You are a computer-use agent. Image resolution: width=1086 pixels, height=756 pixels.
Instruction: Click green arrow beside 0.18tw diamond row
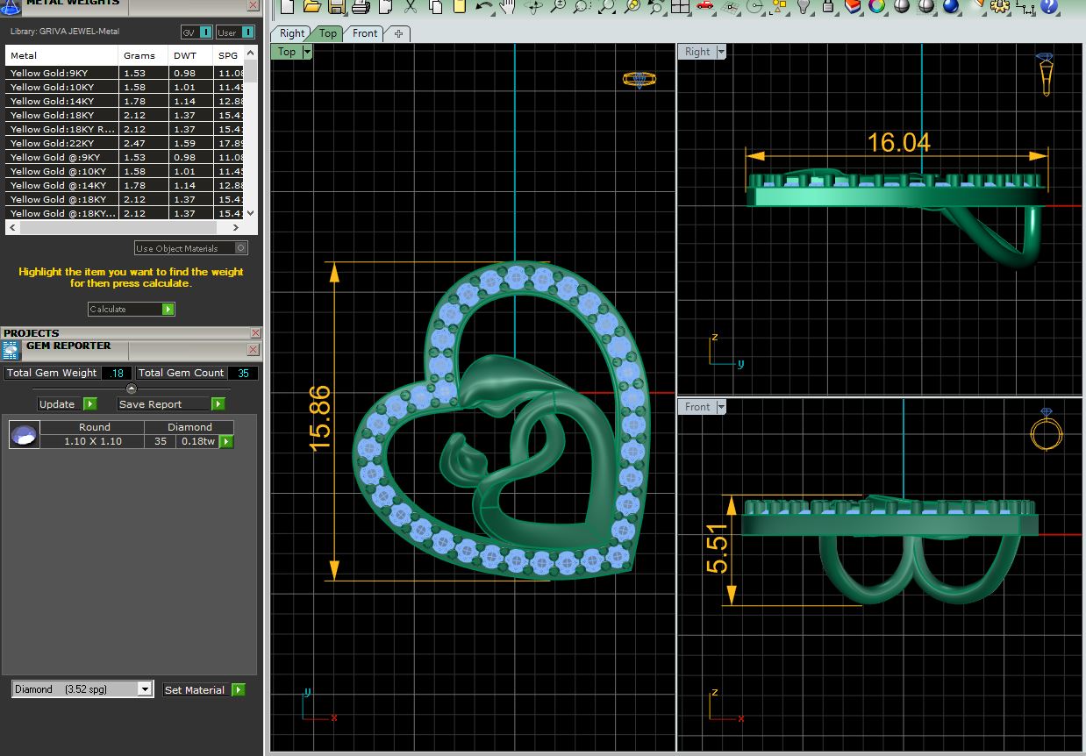(x=226, y=442)
